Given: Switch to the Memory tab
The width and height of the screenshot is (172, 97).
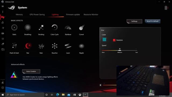Looking at the screenshot, I should click(x=19, y=15).
